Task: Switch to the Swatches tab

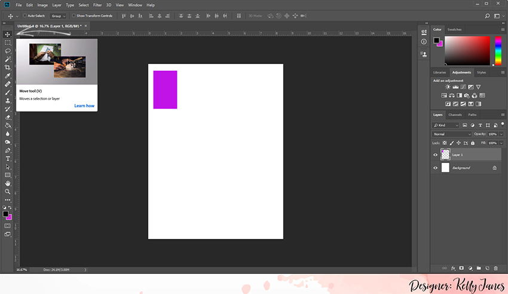Action: [x=454, y=29]
